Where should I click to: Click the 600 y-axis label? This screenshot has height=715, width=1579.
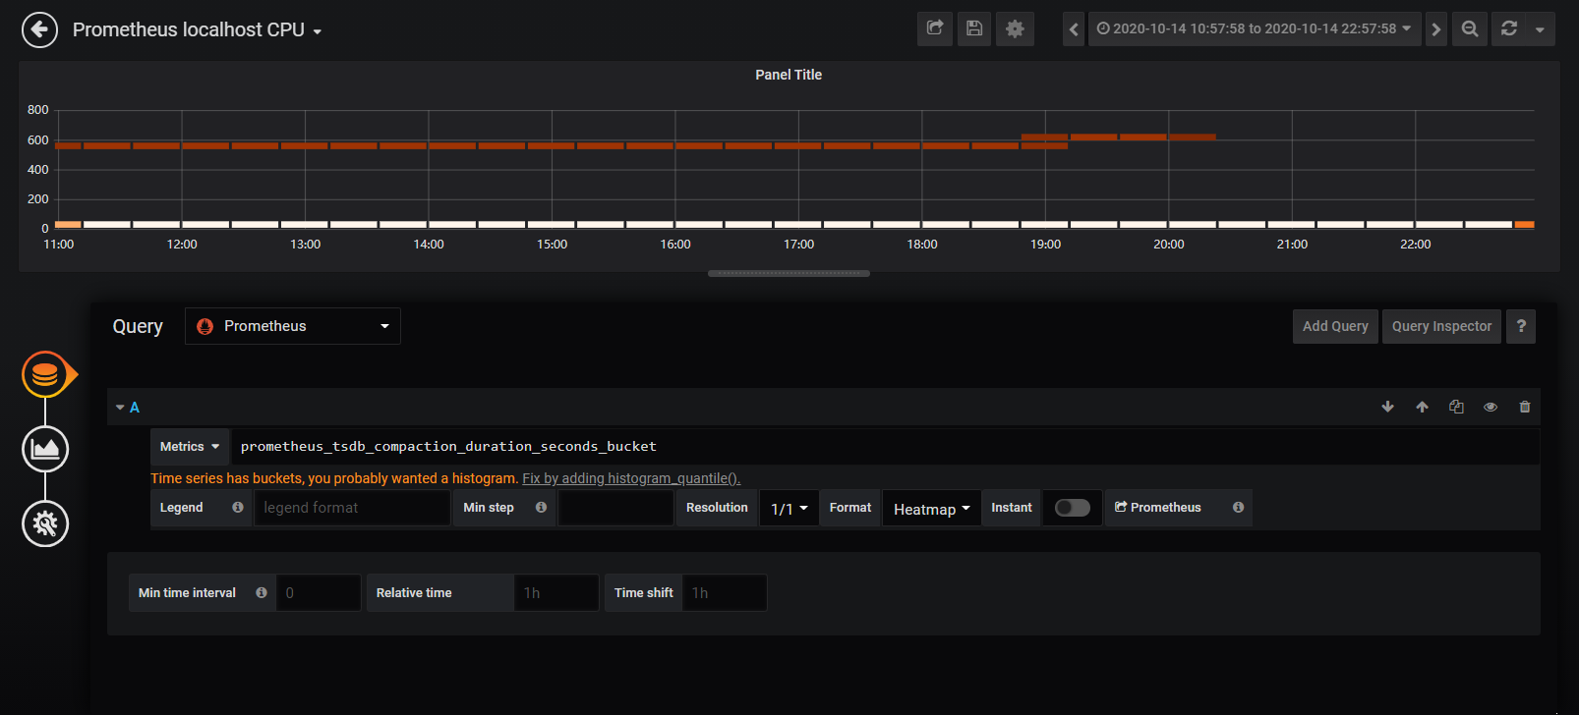point(38,140)
